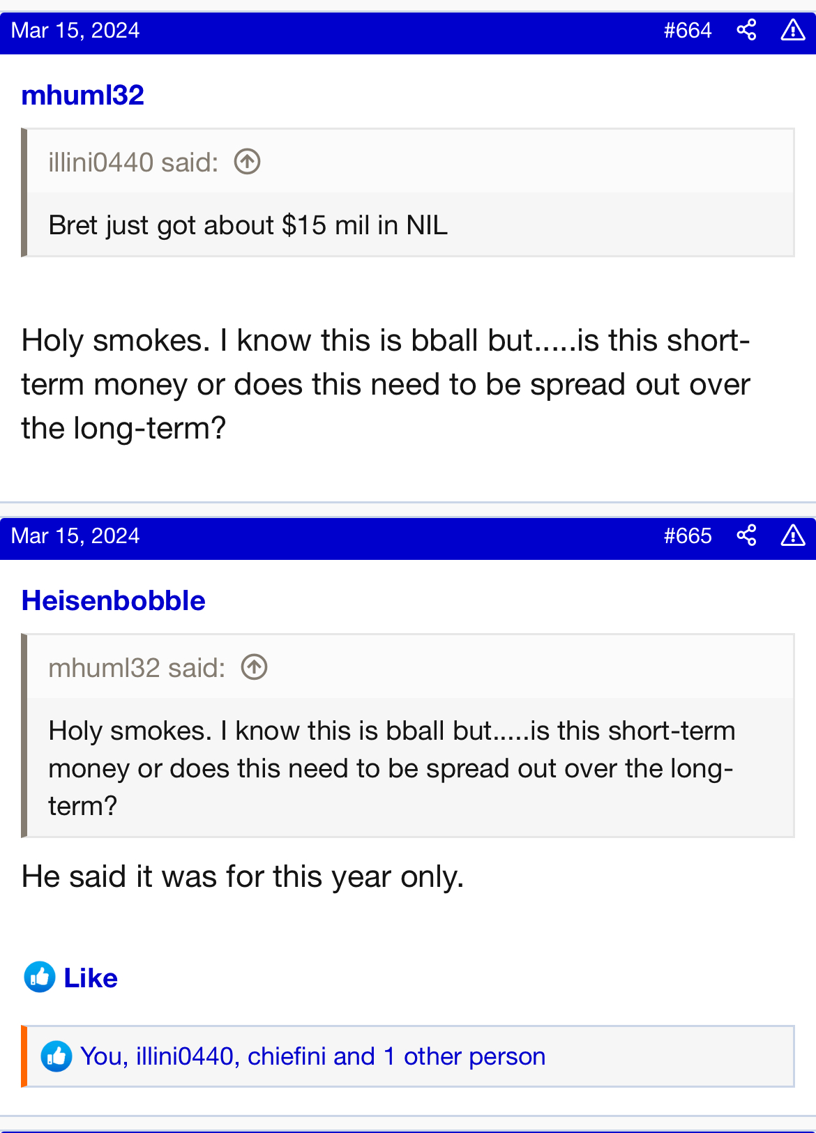This screenshot has height=1133, width=816.
Task: Click "mhuml32 said:" quote header
Action: (x=137, y=668)
